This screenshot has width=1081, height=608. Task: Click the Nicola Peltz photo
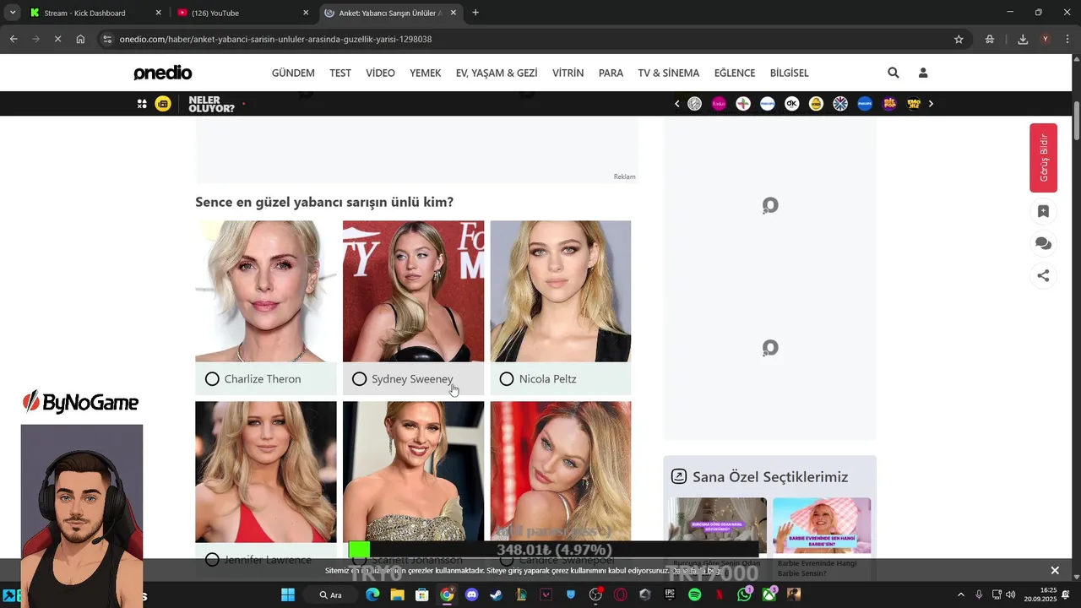coord(561,291)
